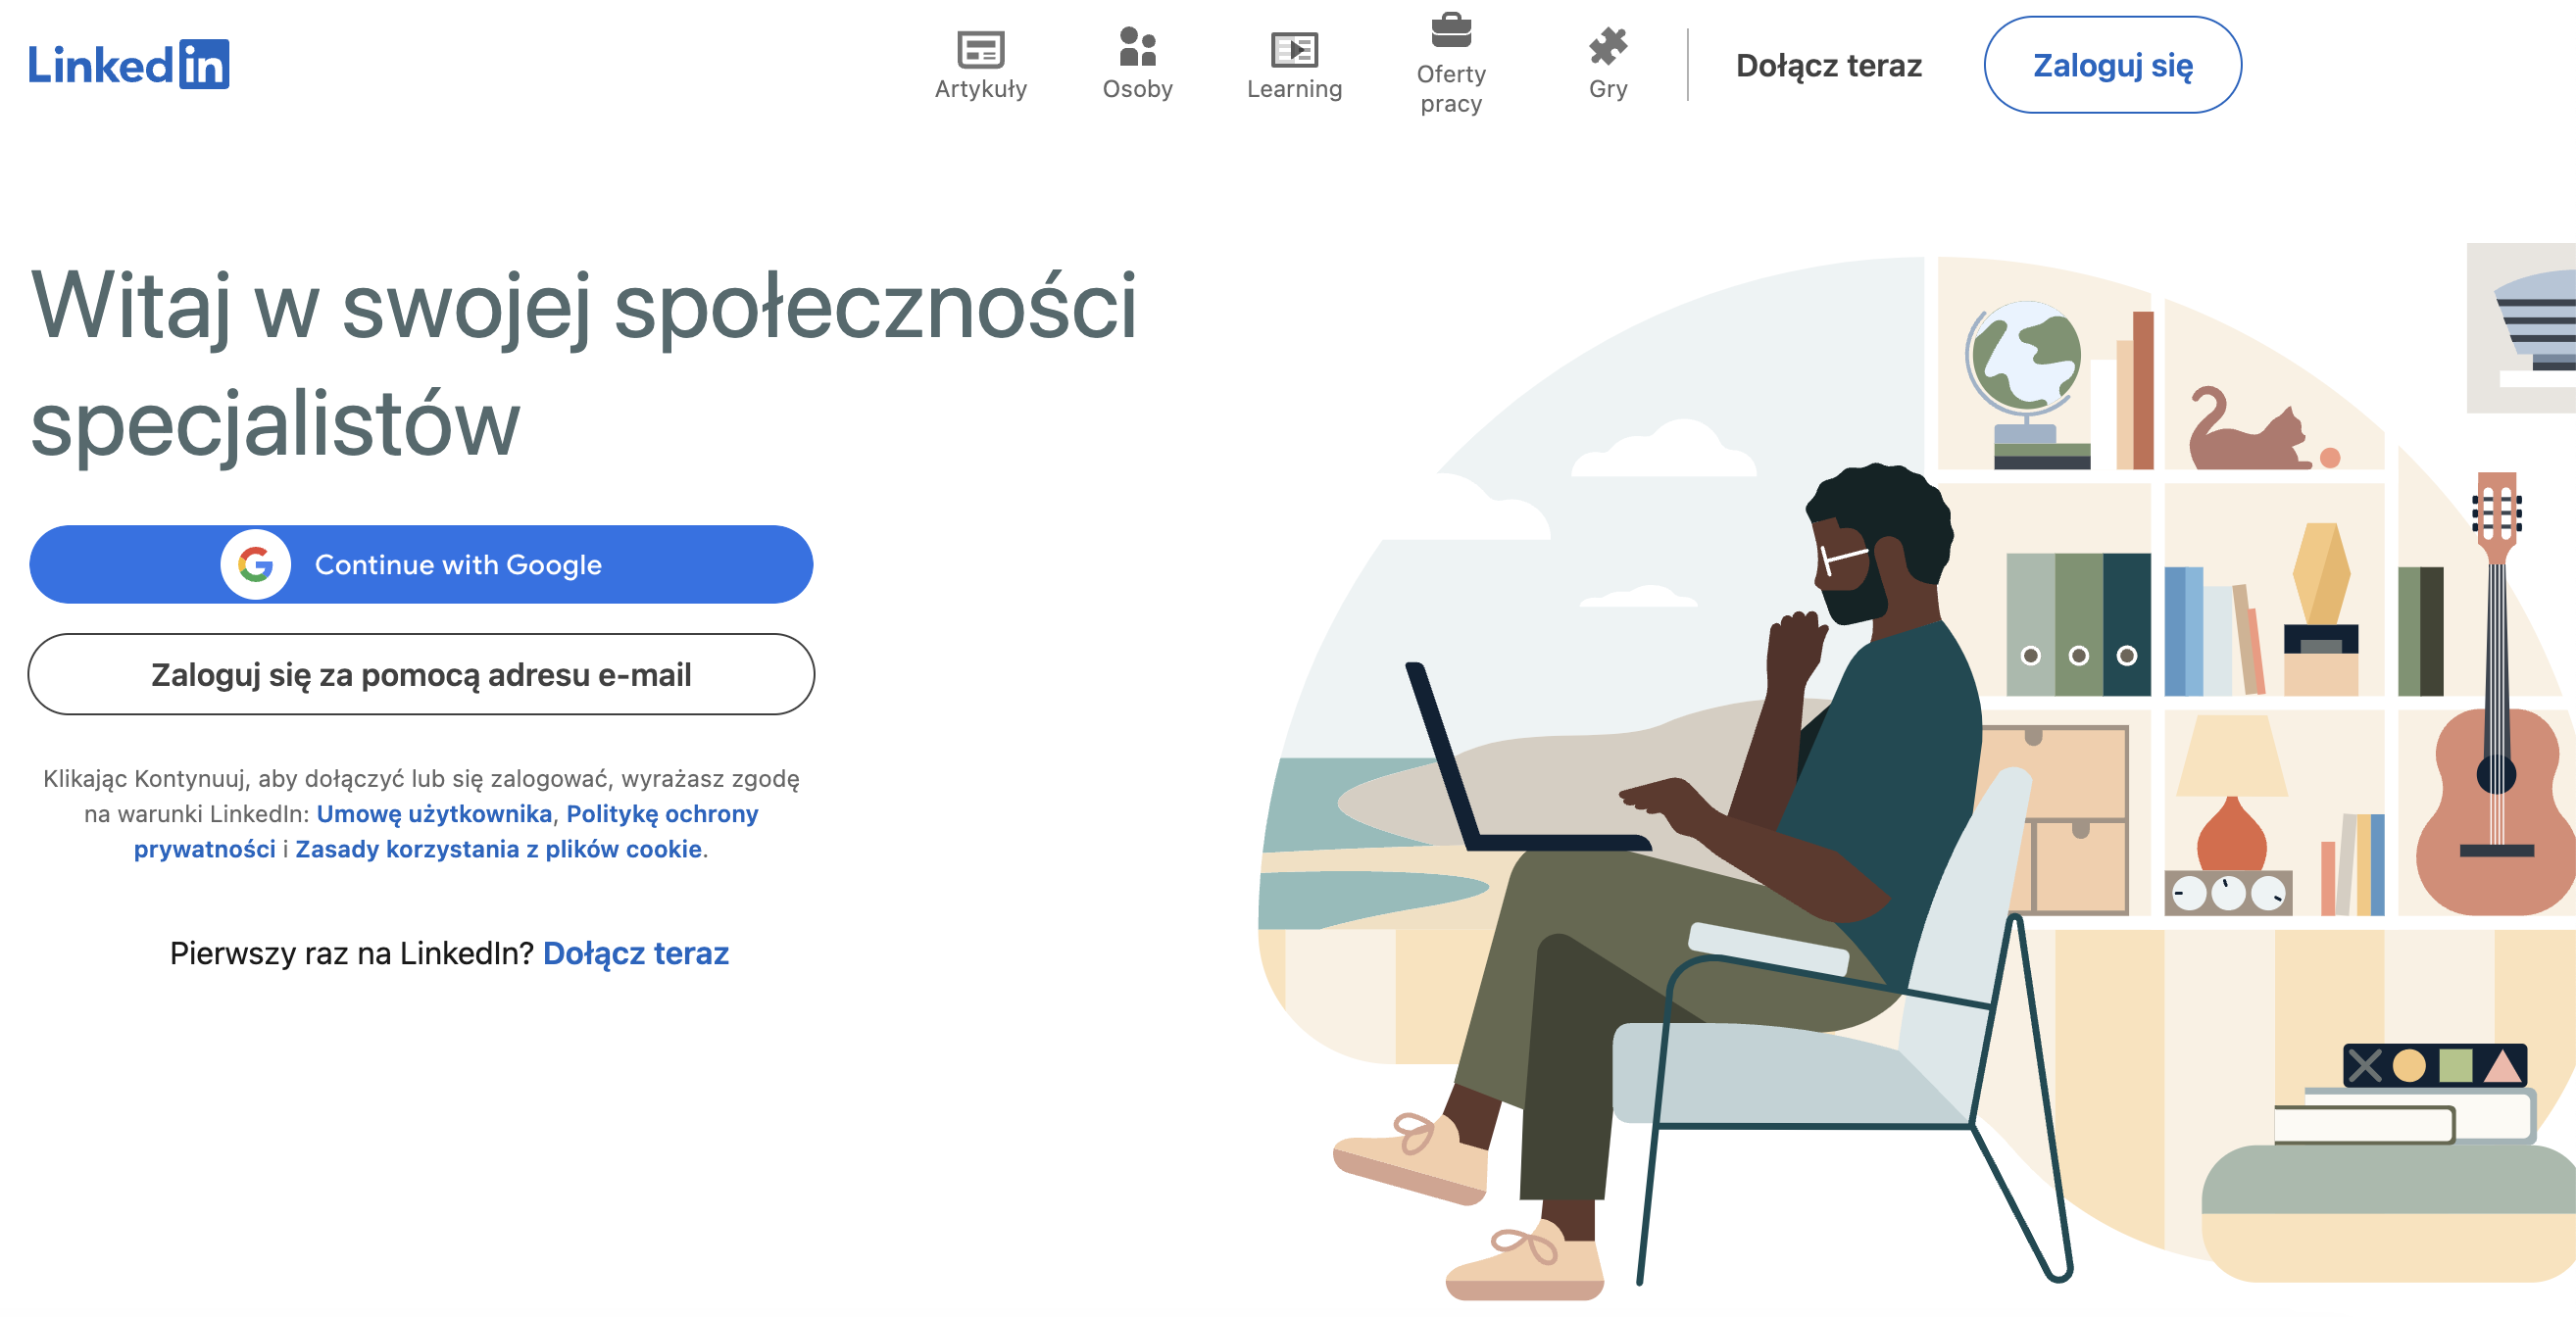Click Dołącz teraz link below the form
The width and height of the screenshot is (2576, 1317).
click(x=636, y=953)
